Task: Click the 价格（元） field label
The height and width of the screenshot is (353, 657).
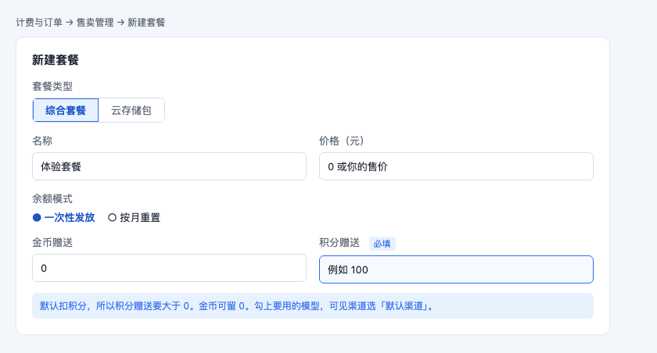Action: 342,141
